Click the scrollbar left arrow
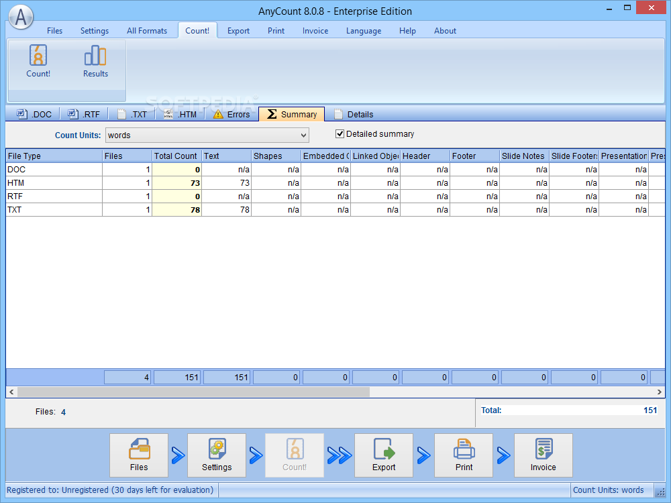Screen dimensions: 671x503 point(11,392)
